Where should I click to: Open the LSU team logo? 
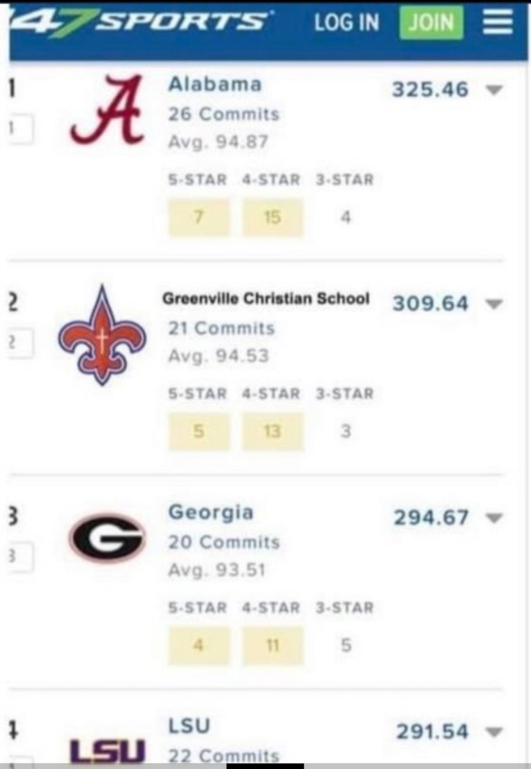[108, 751]
